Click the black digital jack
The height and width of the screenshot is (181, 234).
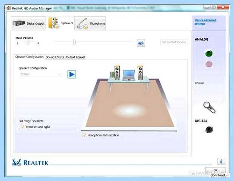(209, 129)
